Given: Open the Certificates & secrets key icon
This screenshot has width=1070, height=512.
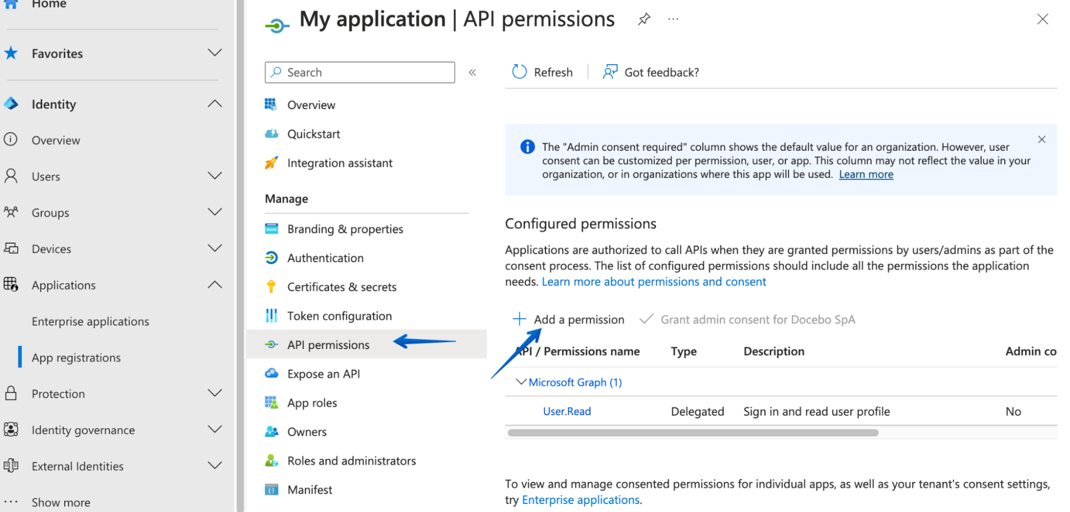Looking at the screenshot, I should pos(272,286).
